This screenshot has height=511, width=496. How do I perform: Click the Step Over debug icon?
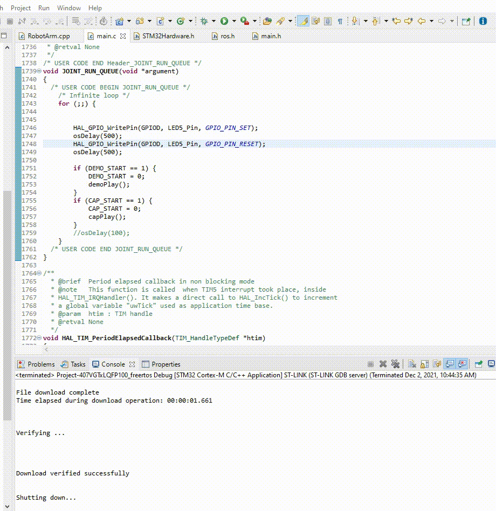(47, 22)
